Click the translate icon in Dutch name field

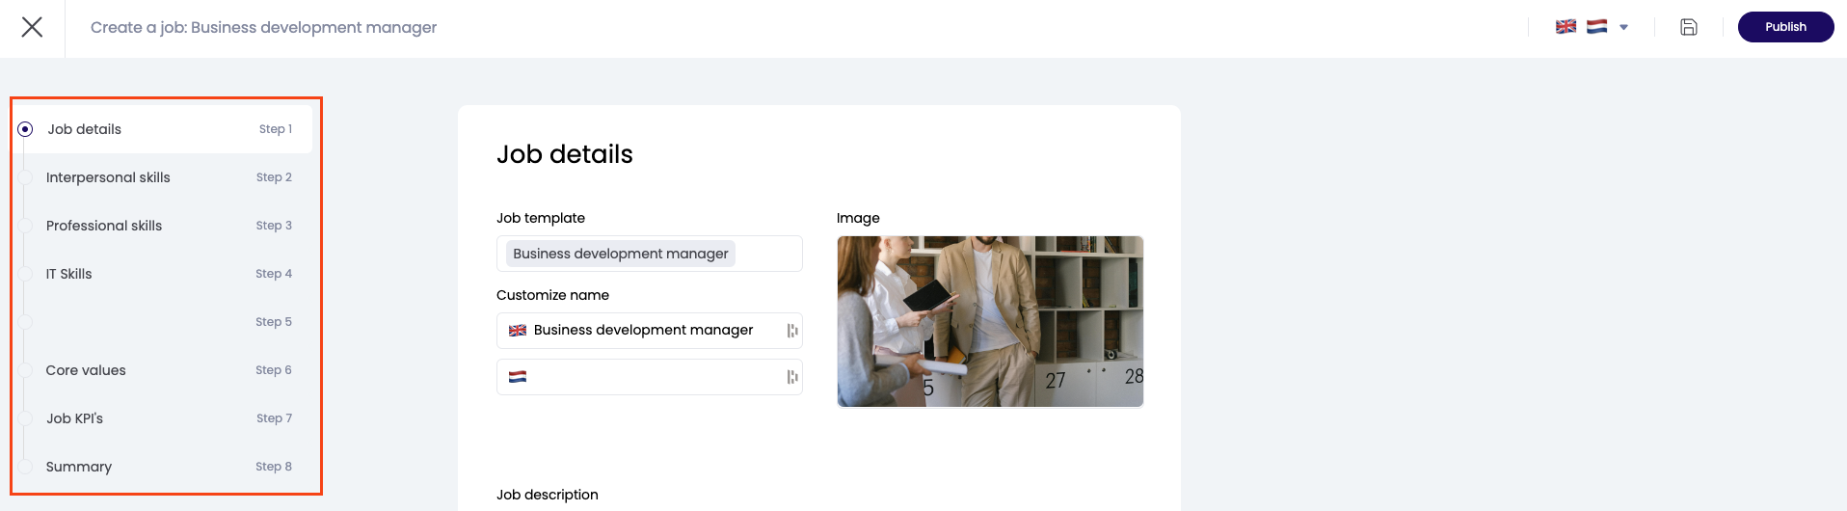pos(791,377)
